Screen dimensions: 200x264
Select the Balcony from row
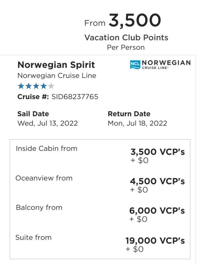pyautogui.click(x=100, y=213)
